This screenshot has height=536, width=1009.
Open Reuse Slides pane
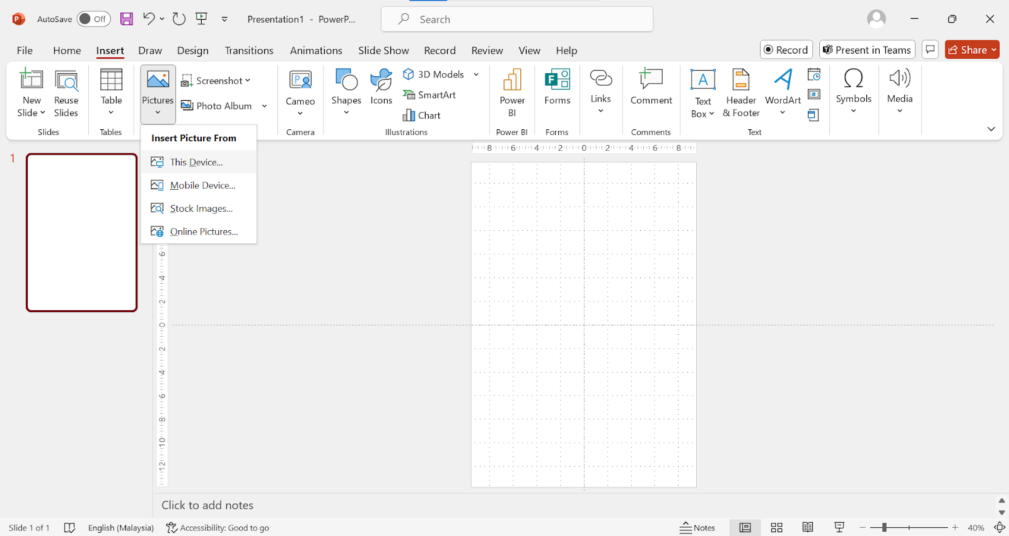tap(66, 93)
